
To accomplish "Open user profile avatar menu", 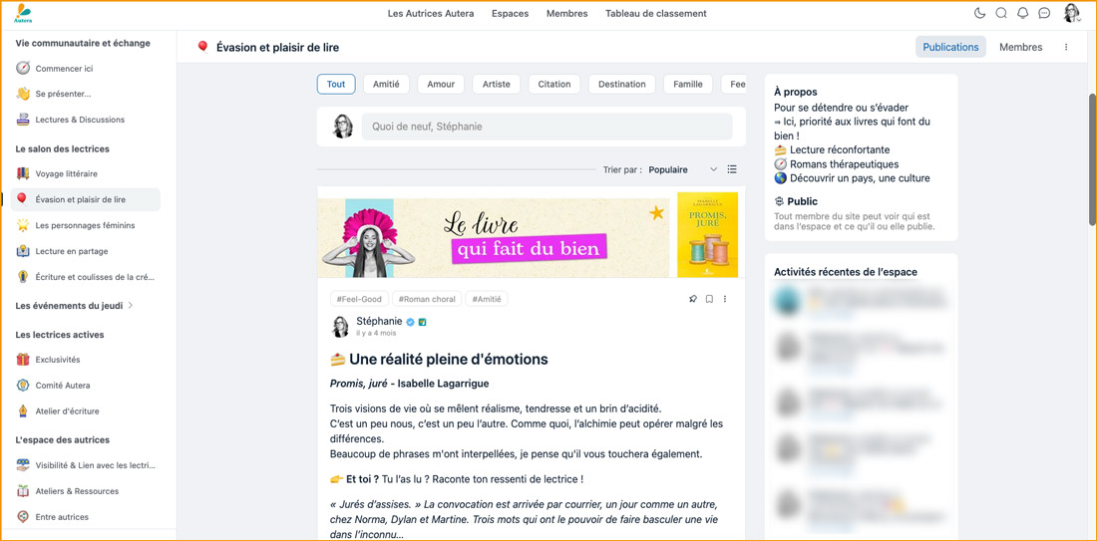I will click(1071, 14).
